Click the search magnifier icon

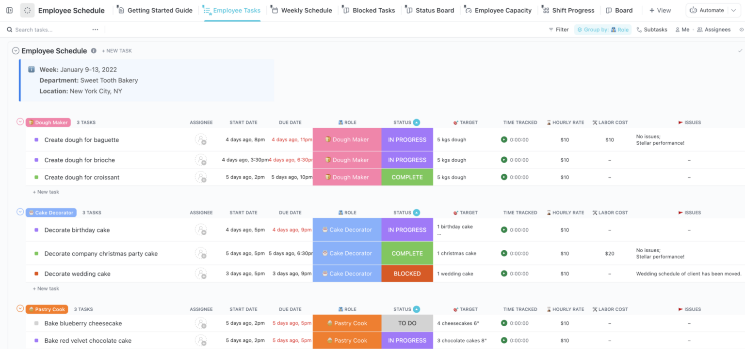(x=9, y=30)
